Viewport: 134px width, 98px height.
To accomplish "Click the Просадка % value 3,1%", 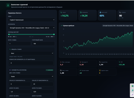I will pos(81,65).
